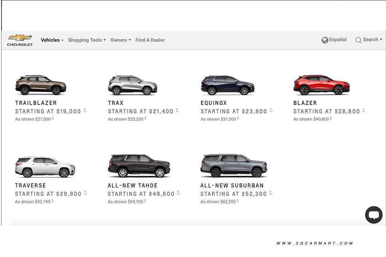Select the red Blazer image
The image size is (386, 257).
point(322,85)
